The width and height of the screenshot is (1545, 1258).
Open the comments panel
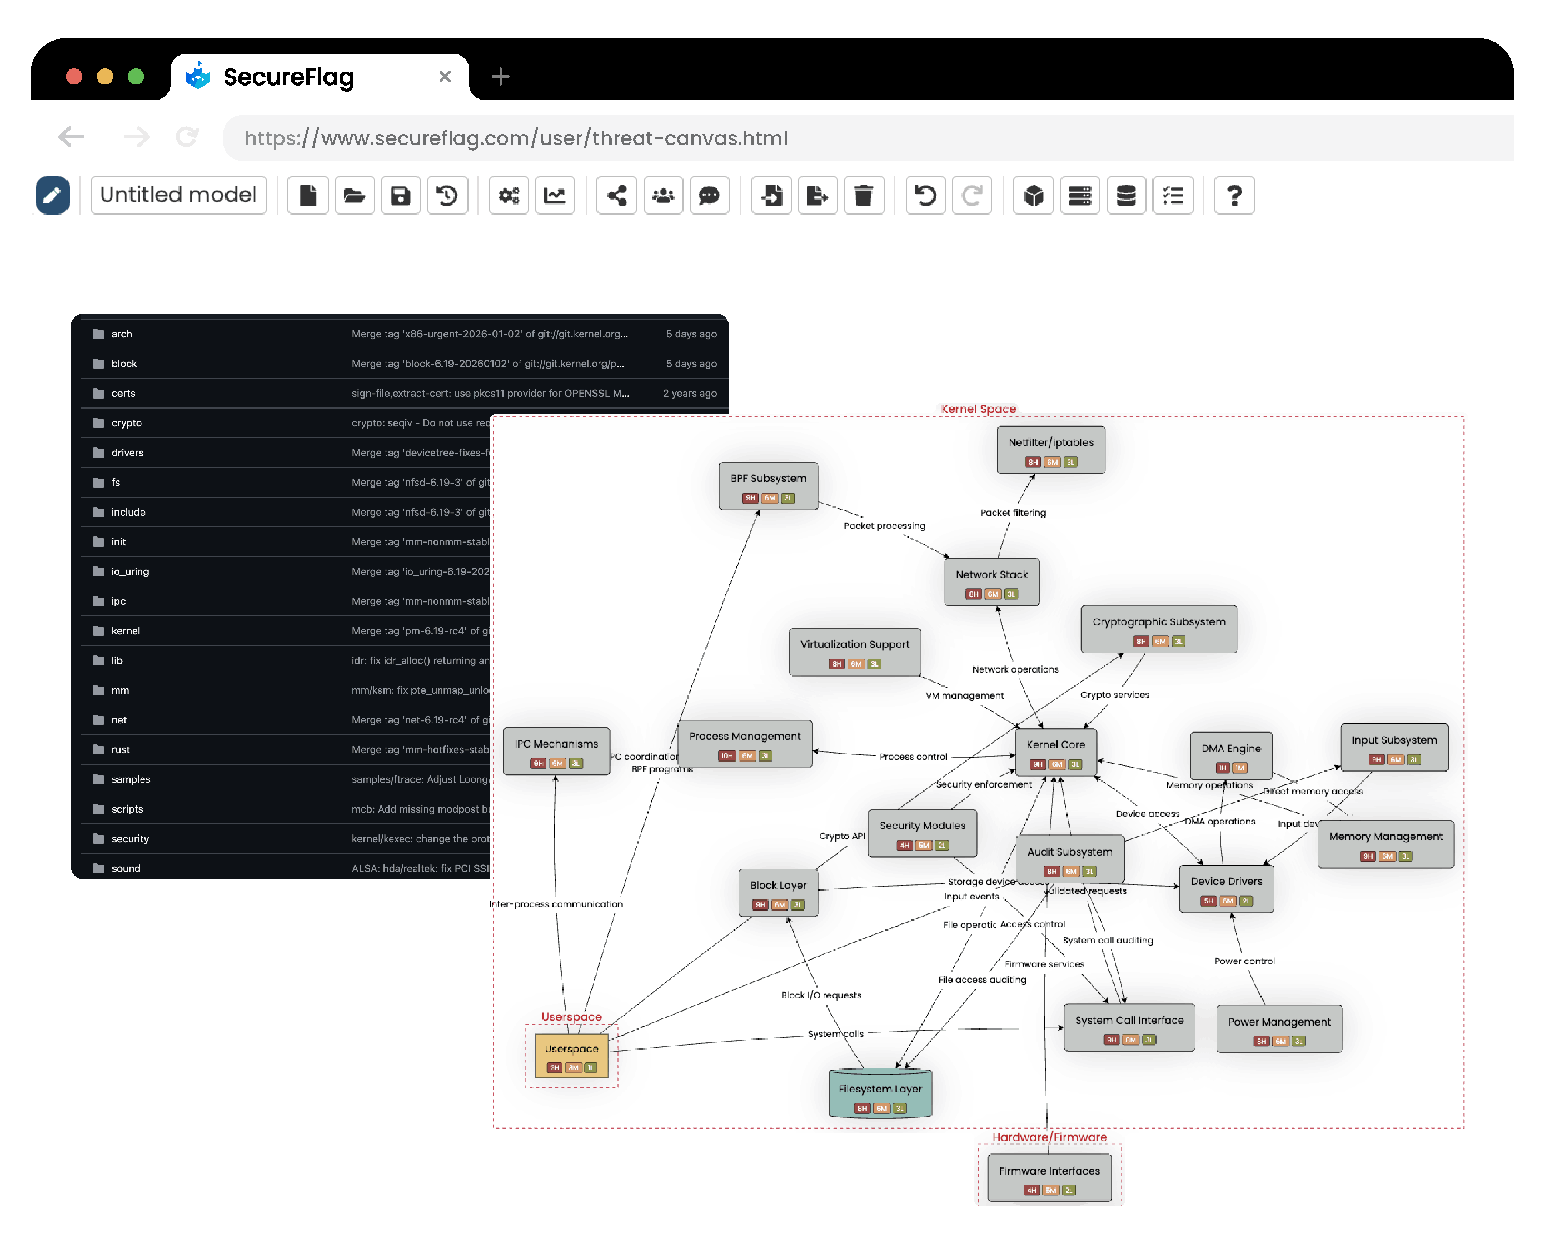(709, 195)
